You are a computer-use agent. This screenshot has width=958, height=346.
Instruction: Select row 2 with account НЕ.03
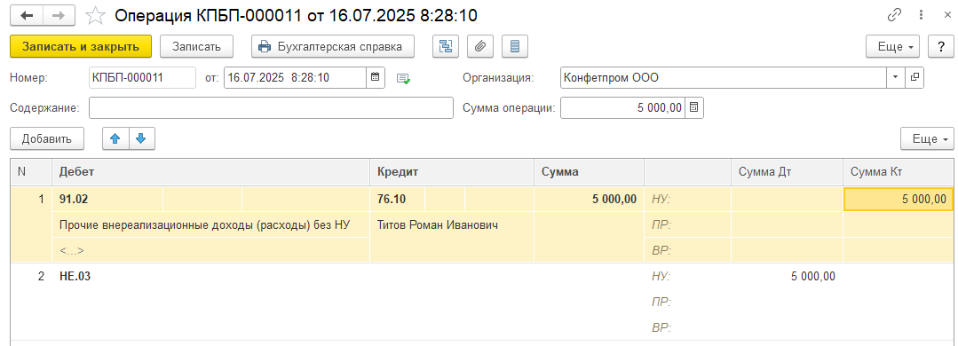coord(482,302)
